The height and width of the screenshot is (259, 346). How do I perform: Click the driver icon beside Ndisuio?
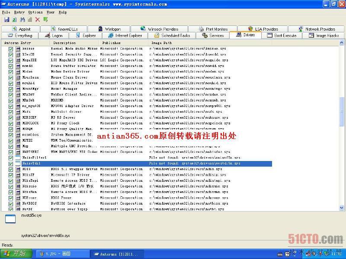[x=18, y=186]
